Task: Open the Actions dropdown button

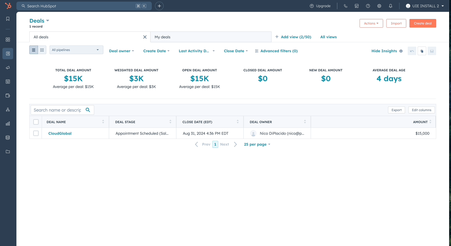Action: [371, 23]
